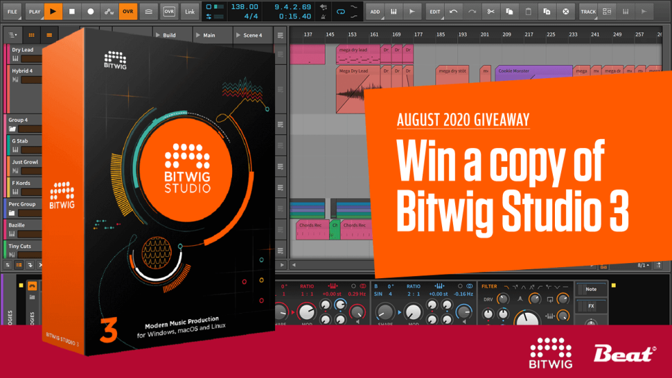
Task: Click the blue operator B MOD knob
Action: (x=413, y=313)
